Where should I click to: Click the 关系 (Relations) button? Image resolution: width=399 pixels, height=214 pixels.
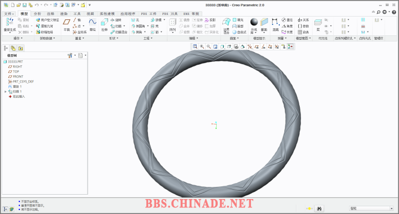(x=303, y=20)
